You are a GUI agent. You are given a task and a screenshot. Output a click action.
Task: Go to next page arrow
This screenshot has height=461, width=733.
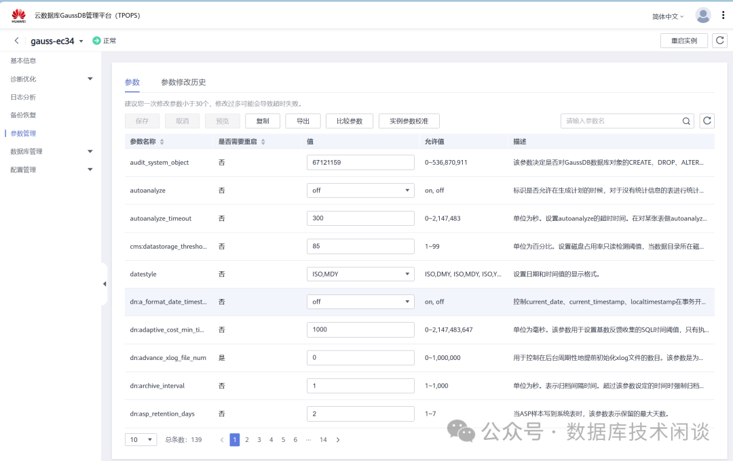click(x=338, y=439)
